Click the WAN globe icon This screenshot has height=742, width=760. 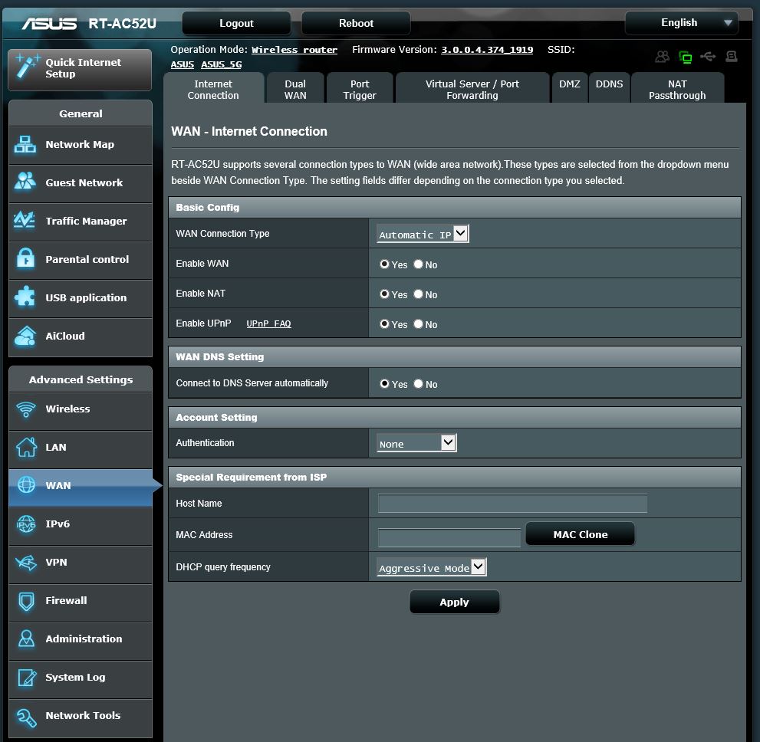click(26, 484)
